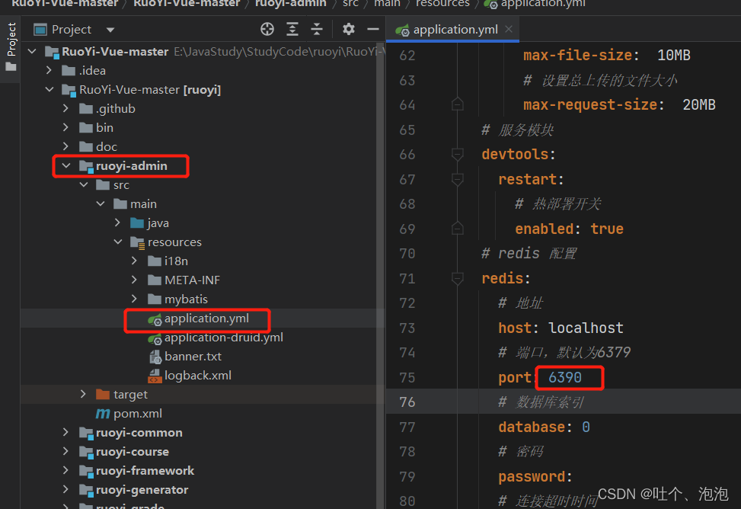The image size is (741, 509).
Task: Toggle the restart fold marker on line 67
Action: click(x=457, y=179)
